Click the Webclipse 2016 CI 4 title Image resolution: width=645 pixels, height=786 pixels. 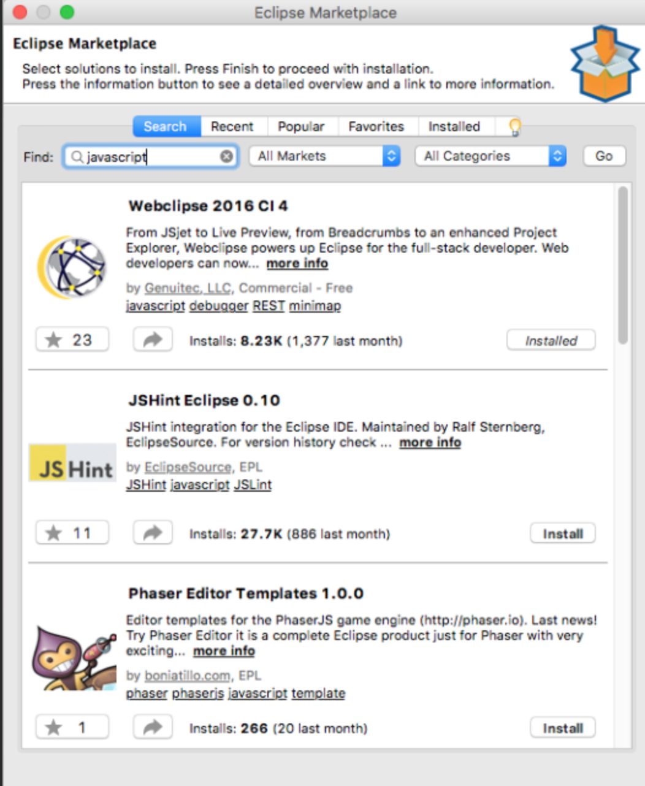(208, 206)
